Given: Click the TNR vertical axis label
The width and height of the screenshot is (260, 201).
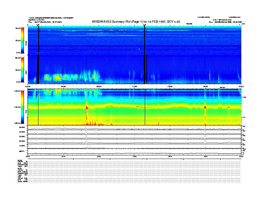Looking at the screenshot, I should pyautogui.click(x=26, y=112).
